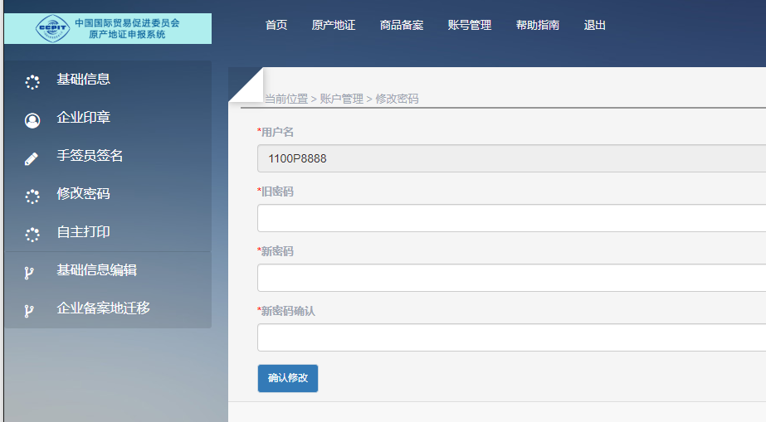This screenshot has height=422, width=766.
Task: Open the 商品备案 menu
Action: click(402, 25)
